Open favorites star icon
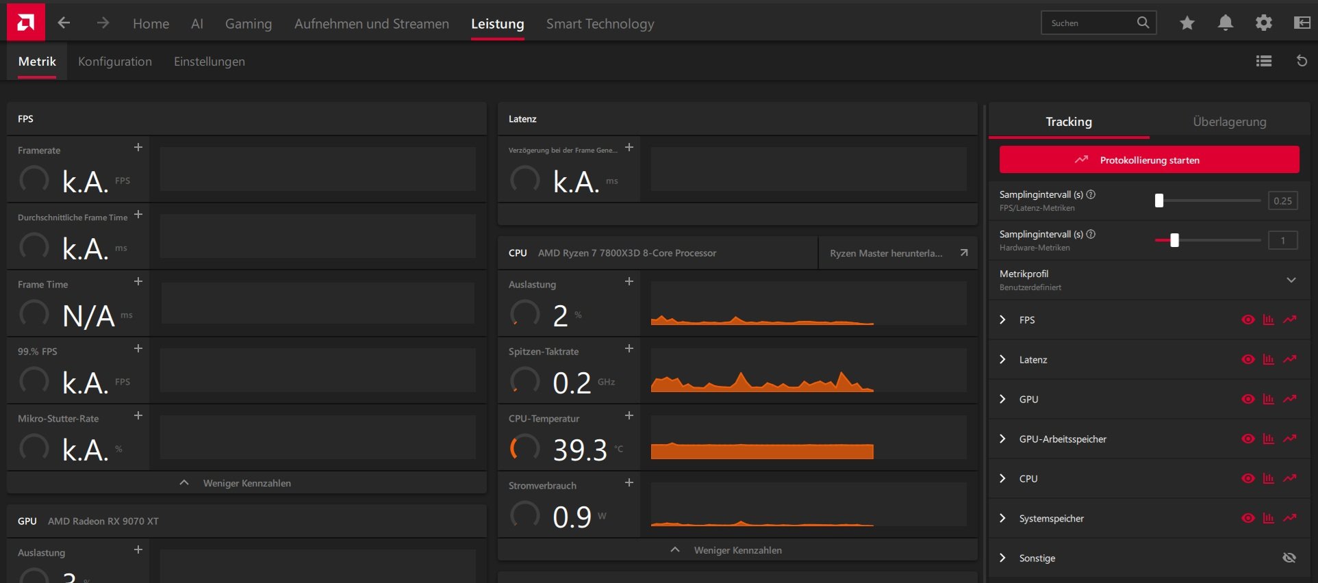 [1187, 23]
